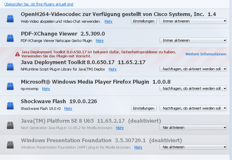This screenshot has width=232, height=160.
Task: Open 'Nie aktivieren' dropdown for Java(TM) Platform
Action: pyautogui.click(x=193, y=127)
